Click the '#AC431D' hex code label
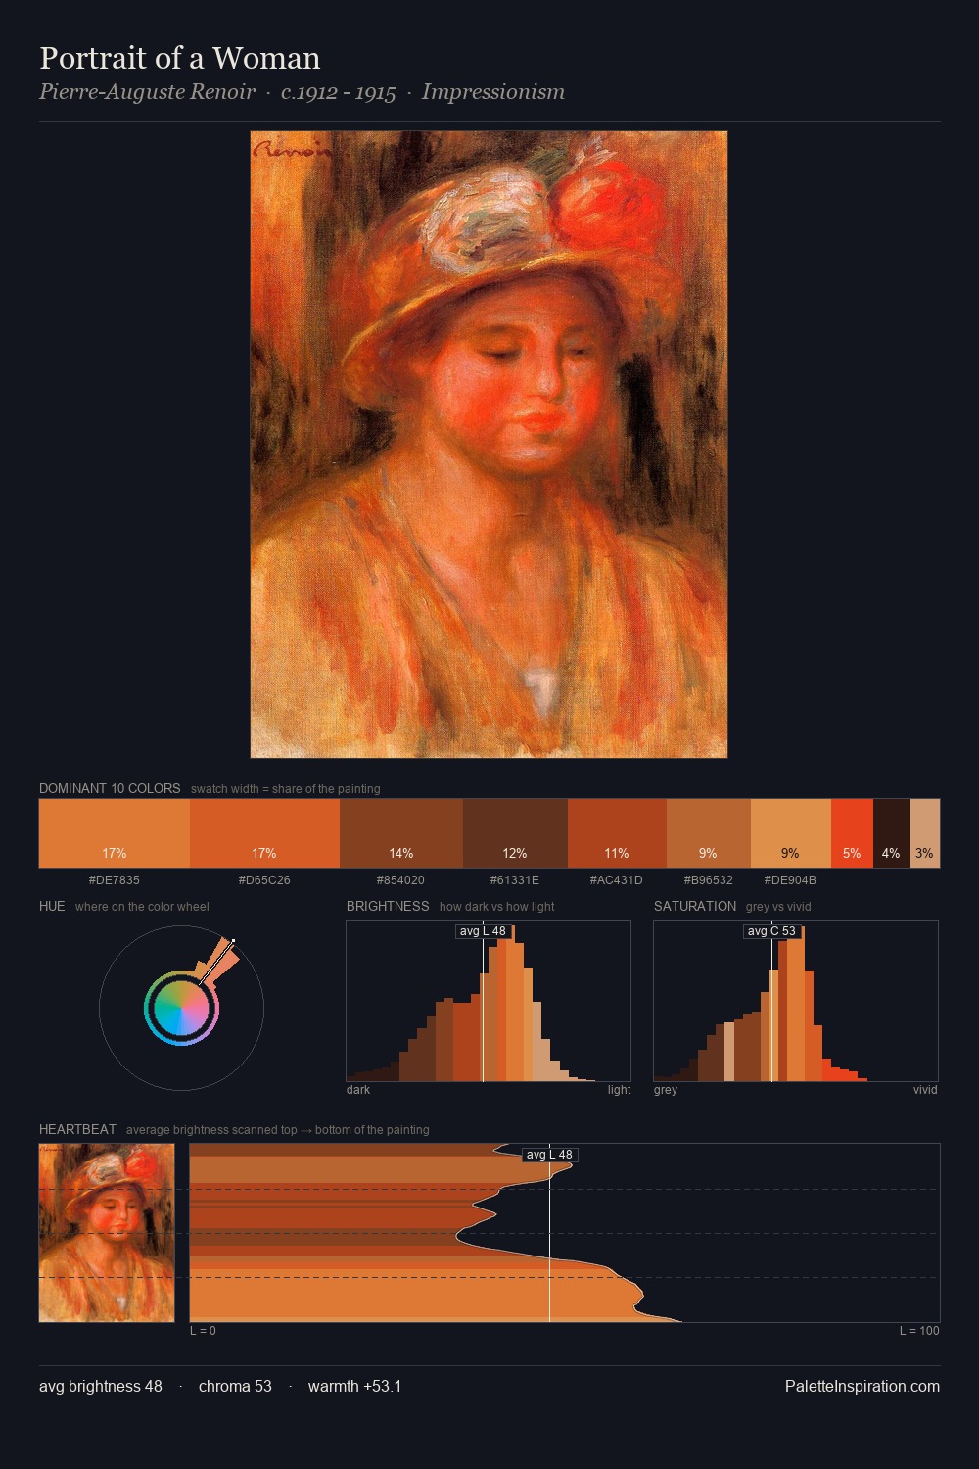Image resolution: width=979 pixels, height=1469 pixels. [x=617, y=880]
